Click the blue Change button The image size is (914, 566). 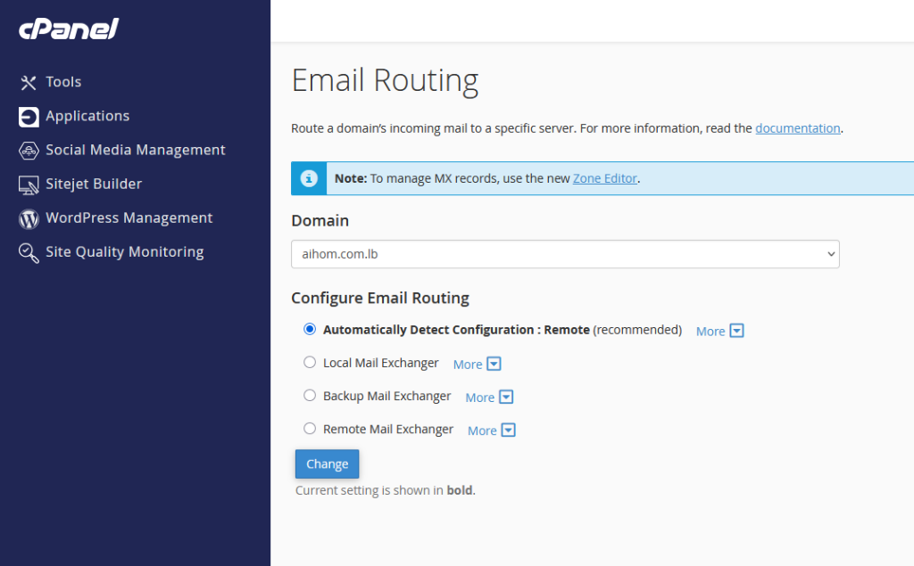pos(327,464)
